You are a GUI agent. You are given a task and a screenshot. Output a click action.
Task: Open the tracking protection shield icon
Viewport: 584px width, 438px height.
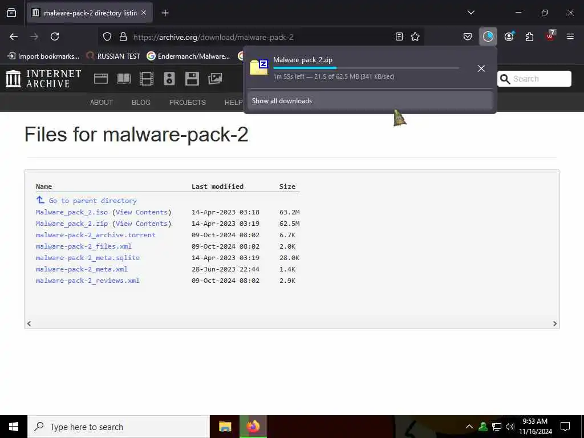click(x=107, y=36)
